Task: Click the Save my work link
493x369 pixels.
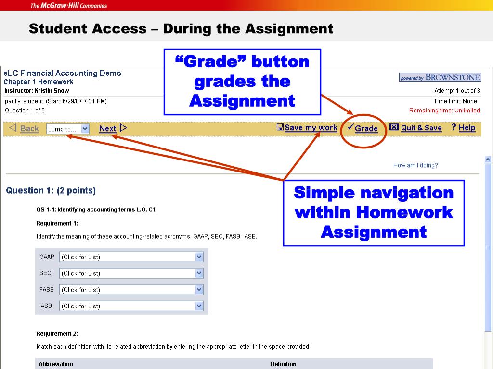Action: coord(311,128)
